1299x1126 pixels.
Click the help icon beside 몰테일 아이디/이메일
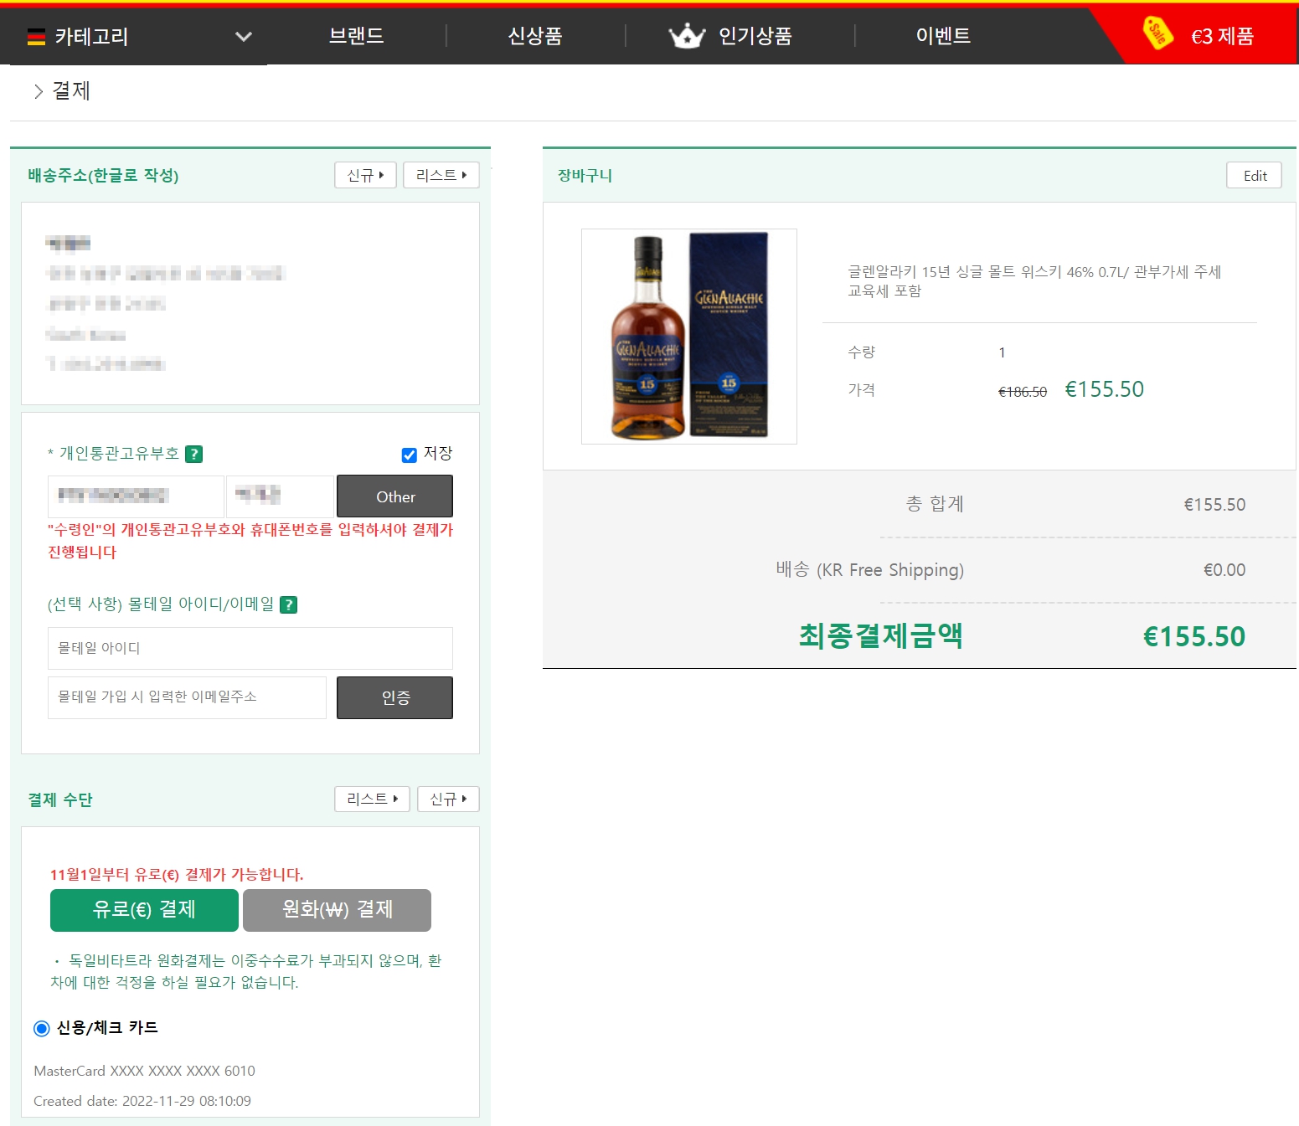pyautogui.click(x=288, y=604)
